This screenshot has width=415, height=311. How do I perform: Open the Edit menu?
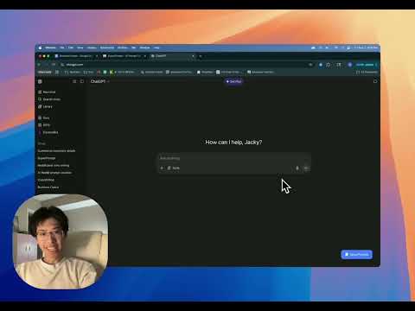tap(71, 48)
